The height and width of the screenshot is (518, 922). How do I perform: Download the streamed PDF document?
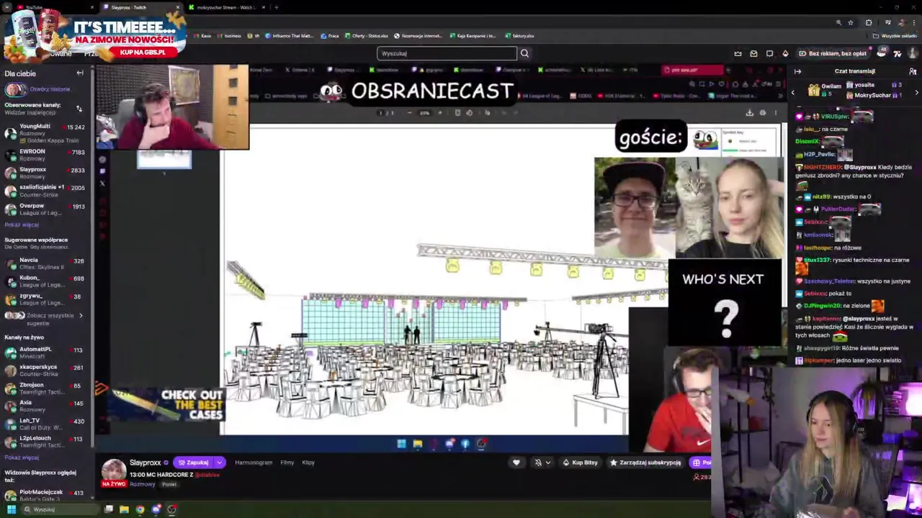point(749,112)
